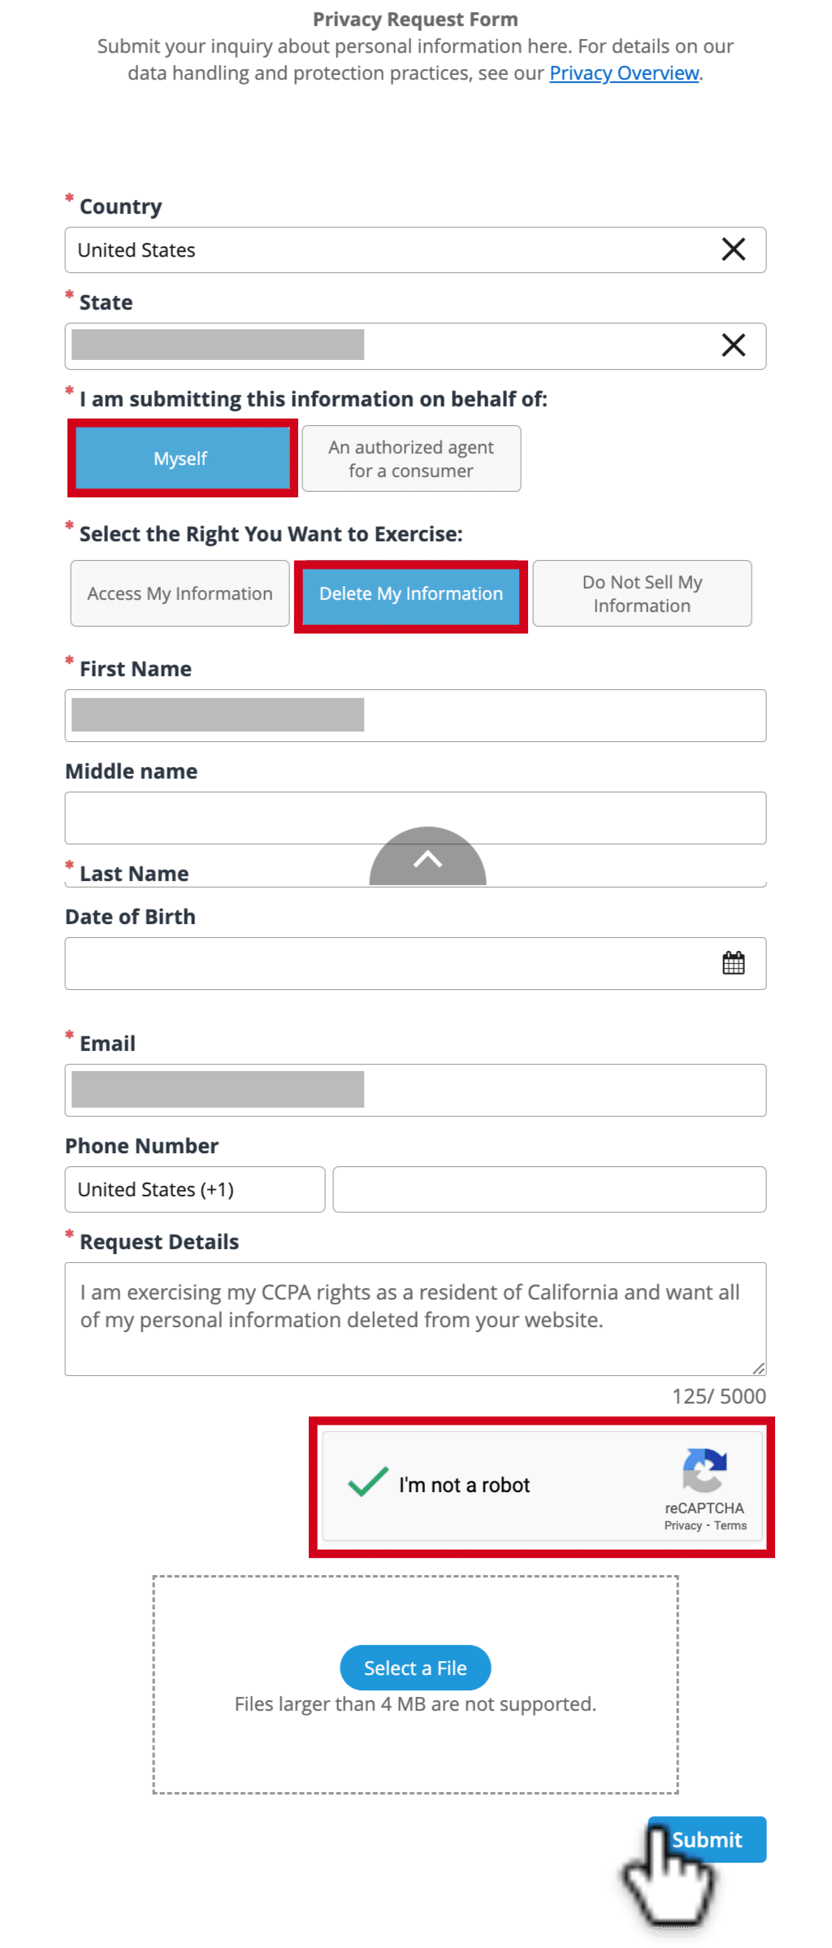Viewport: 832px width, 1948px height.
Task: Click the reCAPTCHA logo icon
Action: [x=704, y=1470]
